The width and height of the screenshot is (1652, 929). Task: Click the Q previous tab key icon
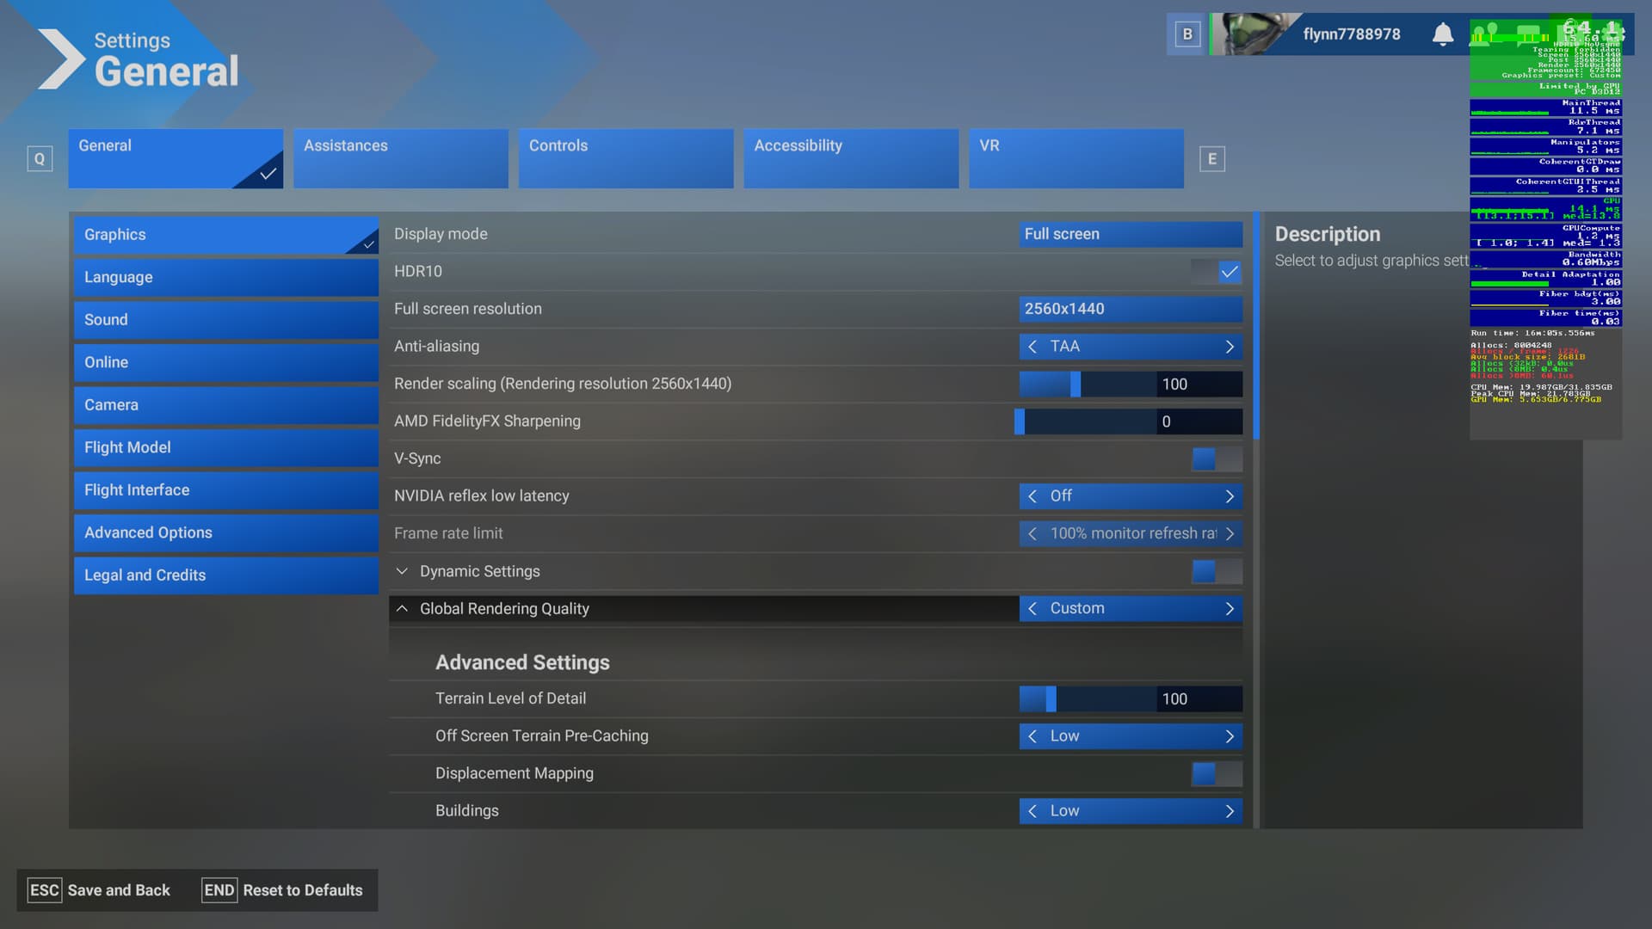[40, 159]
